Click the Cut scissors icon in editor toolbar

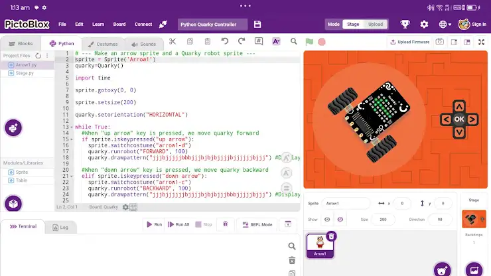pyautogui.click(x=173, y=42)
